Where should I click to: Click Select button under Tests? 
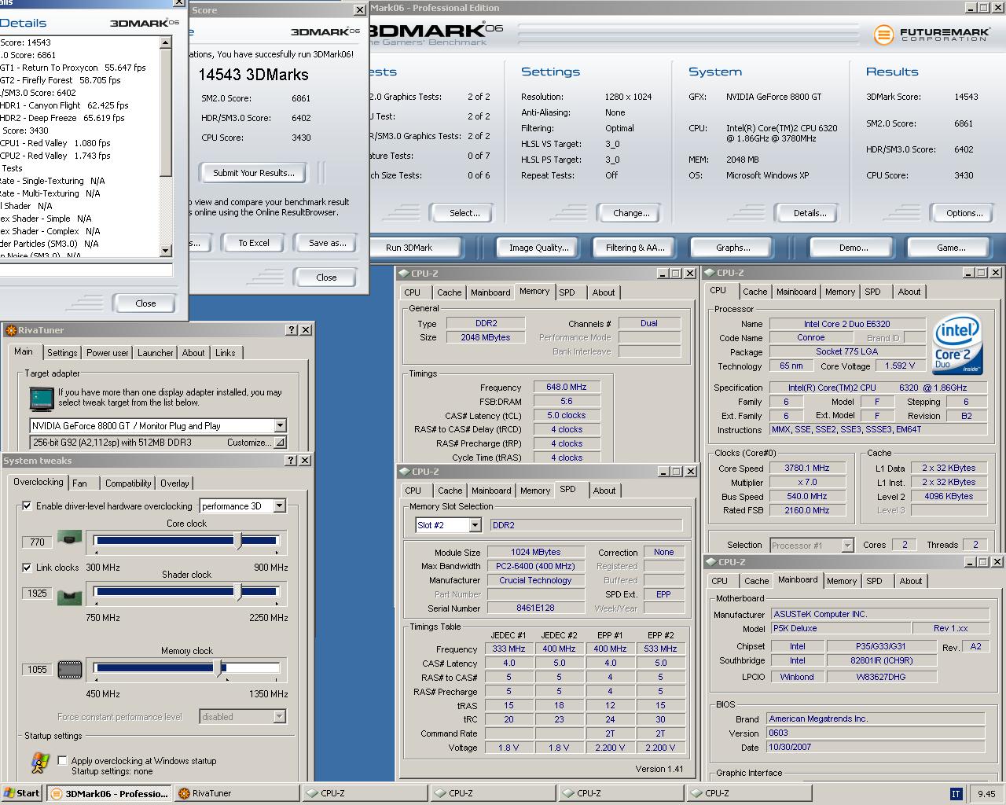(x=464, y=213)
